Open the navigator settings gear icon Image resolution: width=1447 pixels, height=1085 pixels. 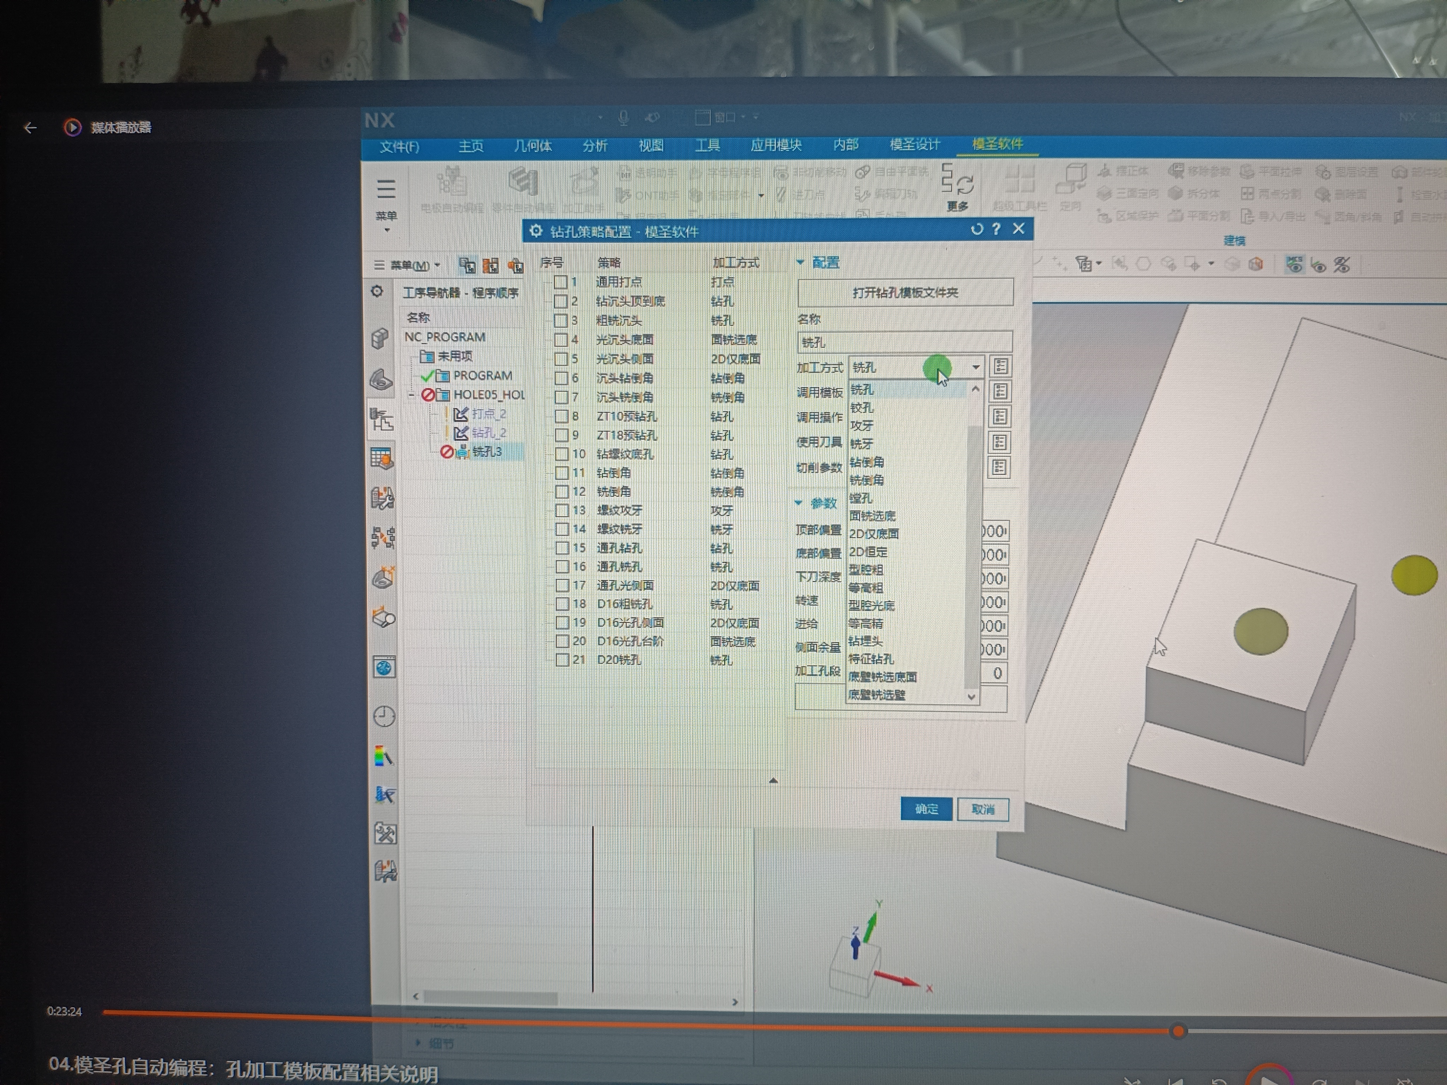pos(377,291)
